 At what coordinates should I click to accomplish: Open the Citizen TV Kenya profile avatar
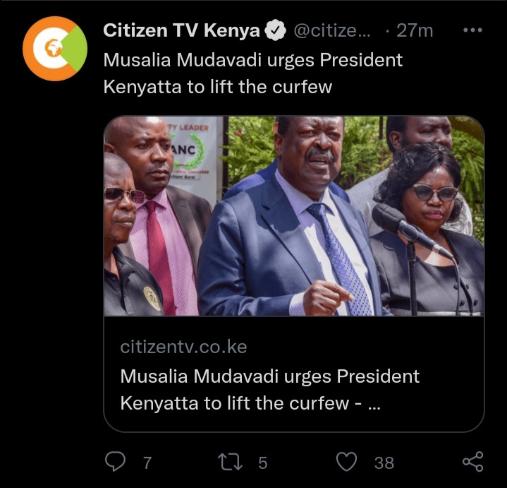pos(55,49)
